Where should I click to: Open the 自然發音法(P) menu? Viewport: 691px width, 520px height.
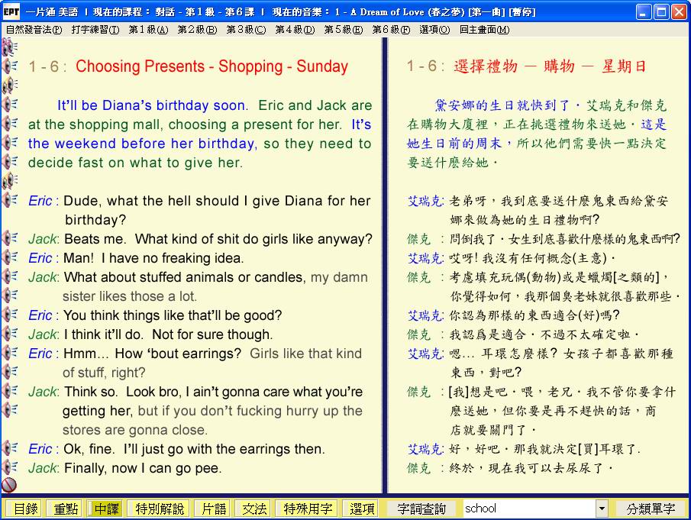coord(34,30)
